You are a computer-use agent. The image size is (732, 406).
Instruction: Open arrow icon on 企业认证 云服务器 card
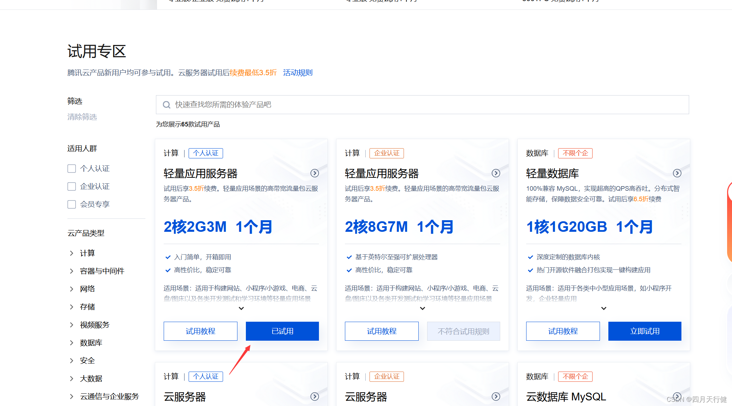click(496, 397)
